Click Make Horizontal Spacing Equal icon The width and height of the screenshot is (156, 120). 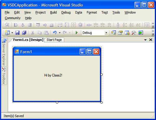coord(89,25)
